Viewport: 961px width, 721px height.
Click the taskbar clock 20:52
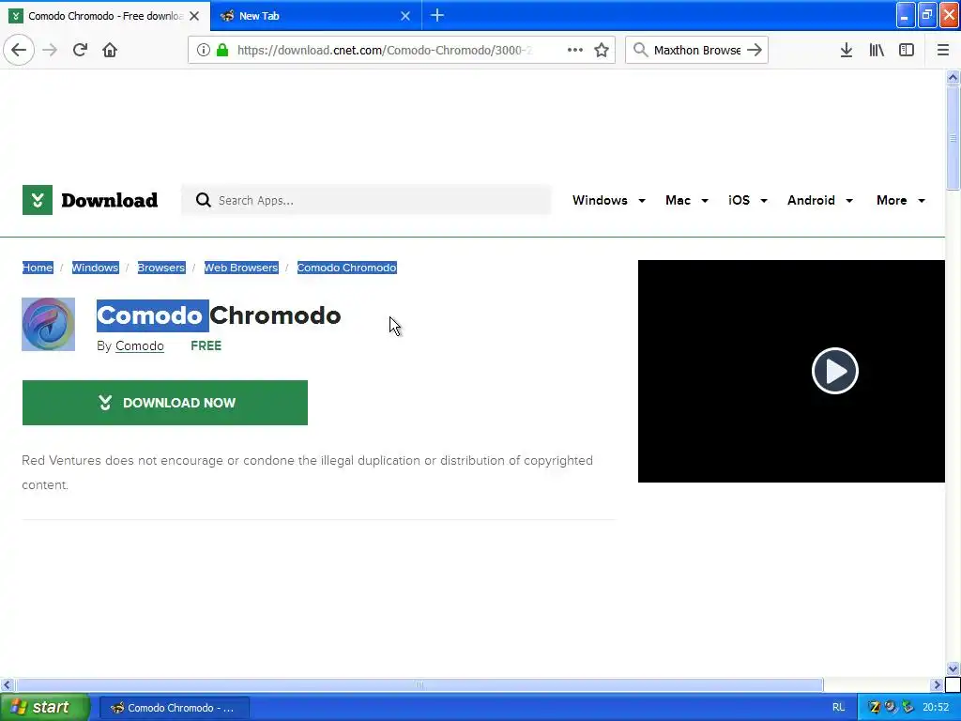[936, 708]
